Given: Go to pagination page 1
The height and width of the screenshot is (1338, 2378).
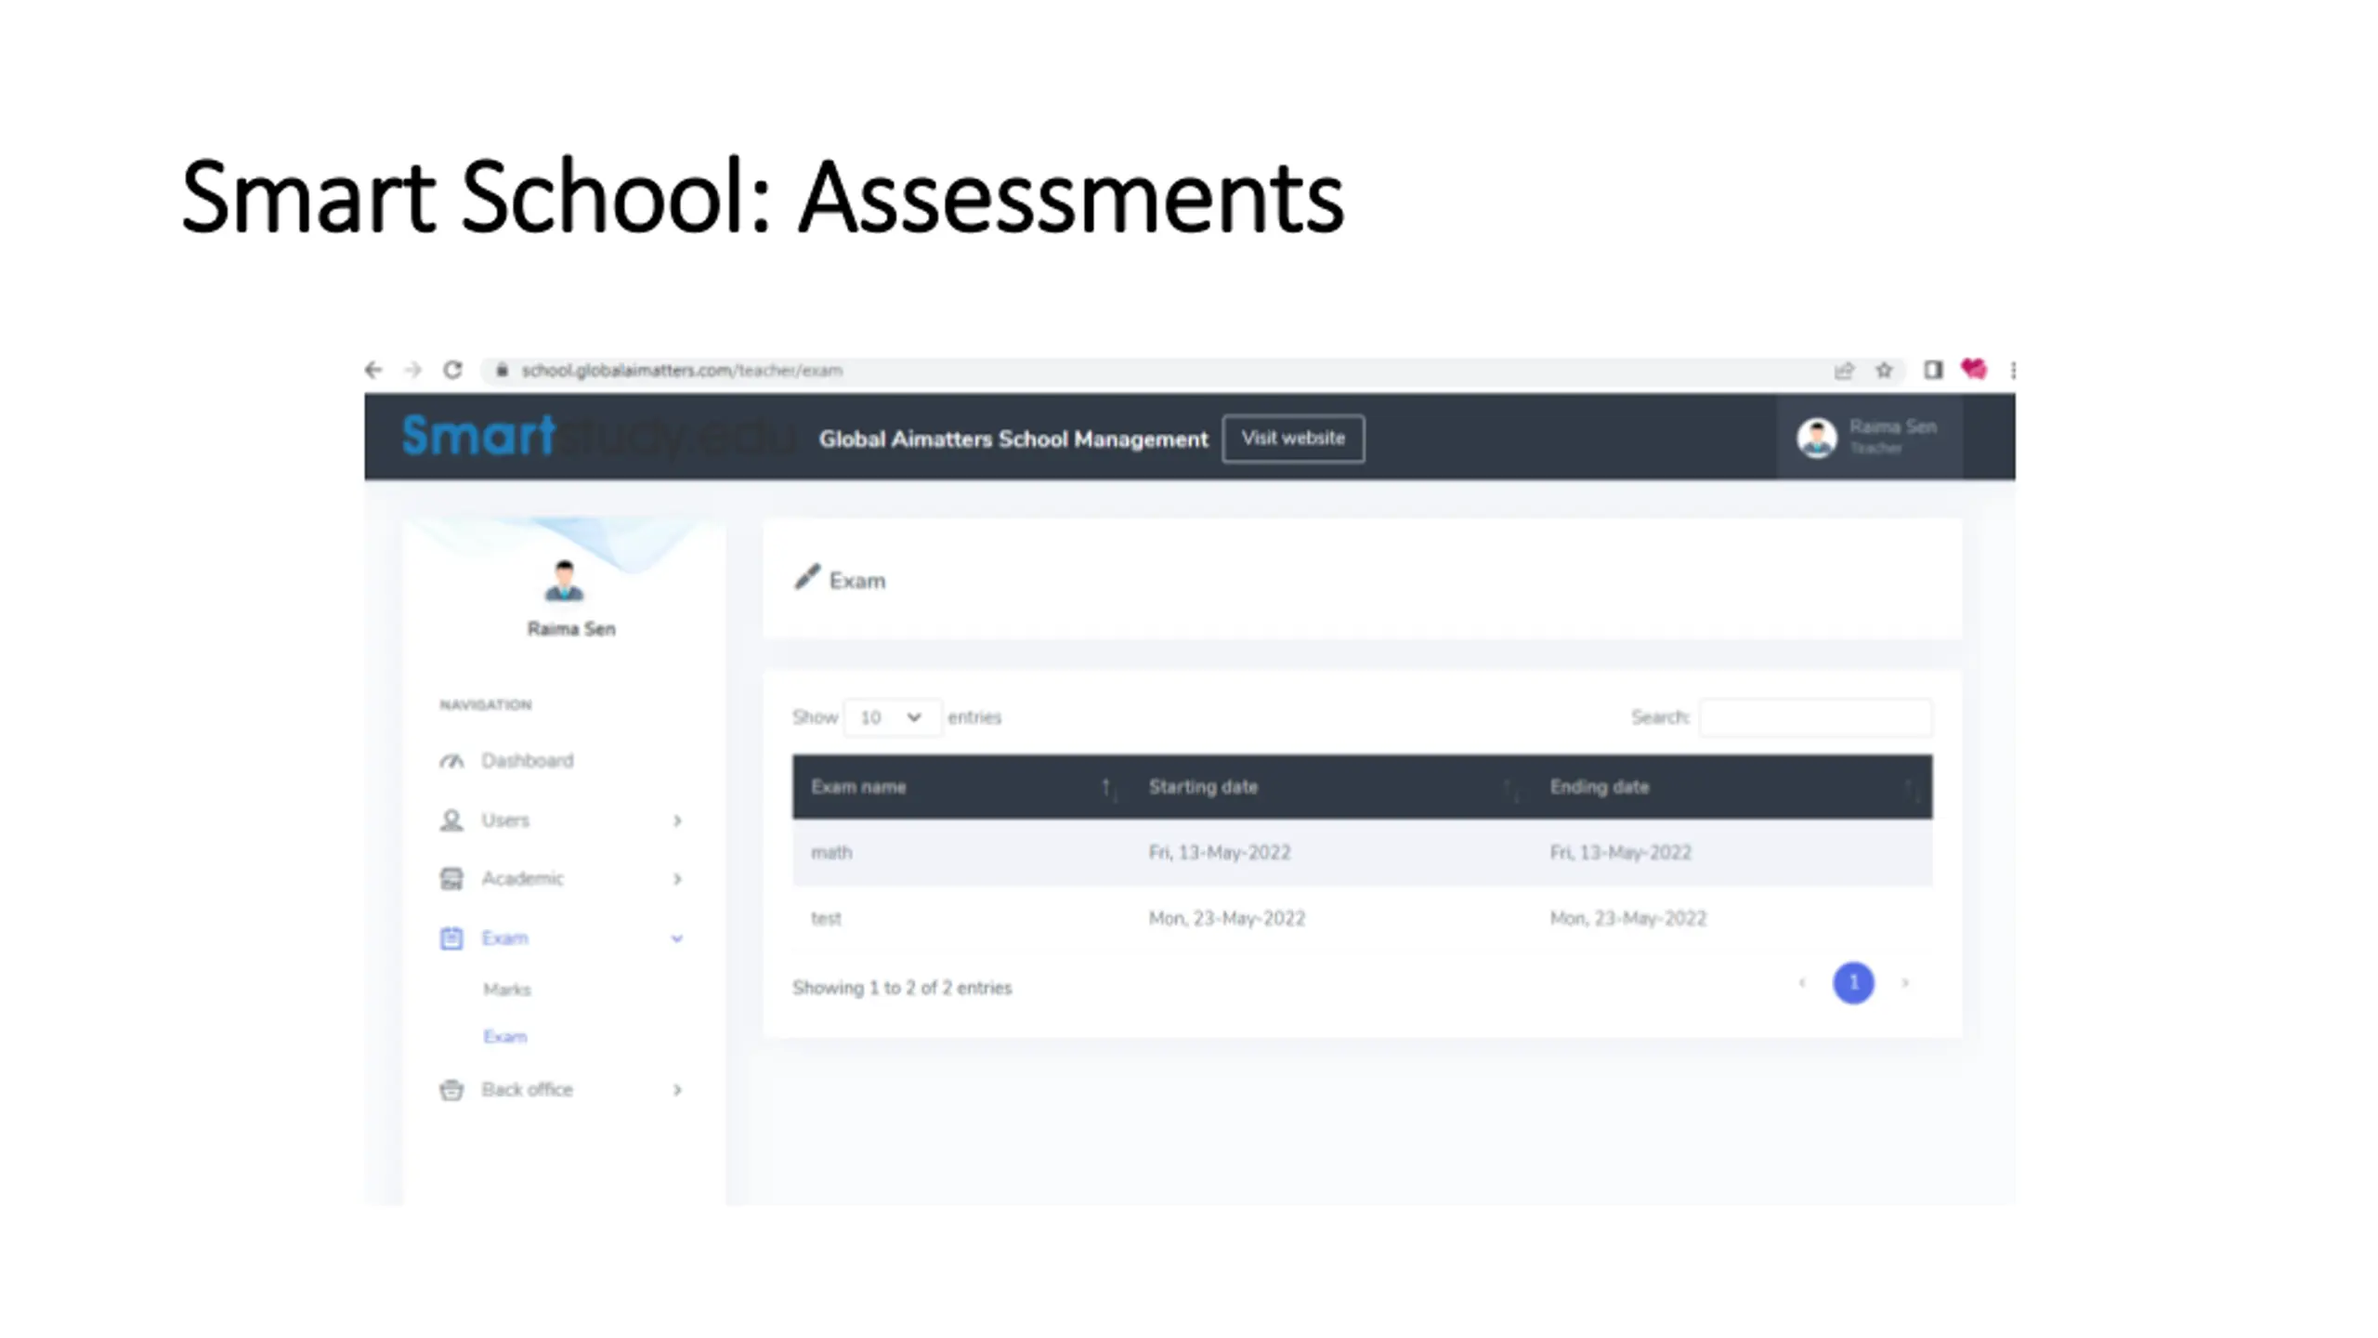Looking at the screenshot, I should pyautogui.click(x=1853, y=983).
